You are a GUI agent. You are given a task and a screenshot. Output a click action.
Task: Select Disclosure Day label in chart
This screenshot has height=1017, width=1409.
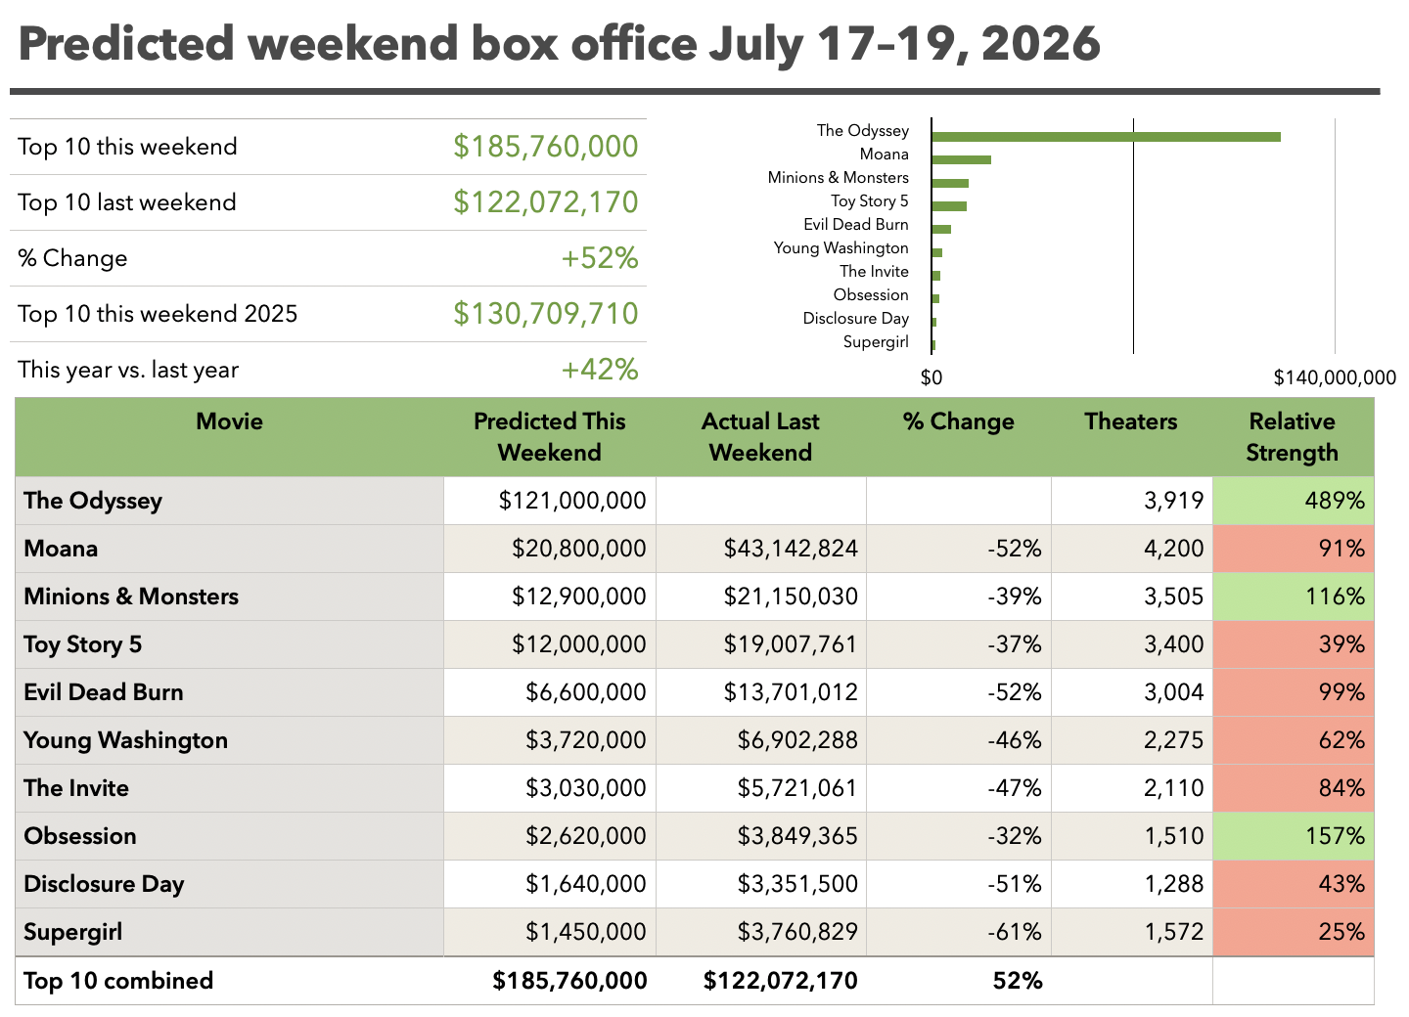(855, 319)
